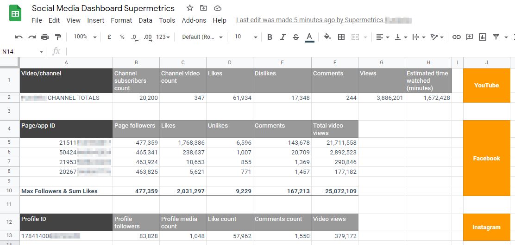The width and height of the screenshot is (515, 245).
Task: Open the View menu
Action: pos(74,20)
